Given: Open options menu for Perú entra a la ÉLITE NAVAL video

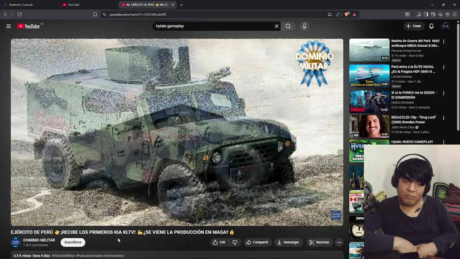Looking at the screenshot, I should tap(443, 67).
